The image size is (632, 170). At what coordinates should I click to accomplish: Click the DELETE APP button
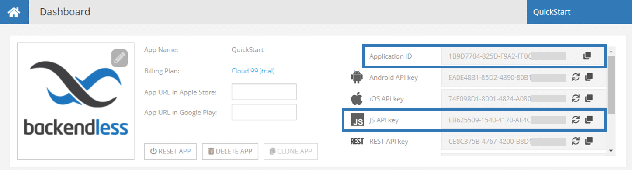(230, 151)
